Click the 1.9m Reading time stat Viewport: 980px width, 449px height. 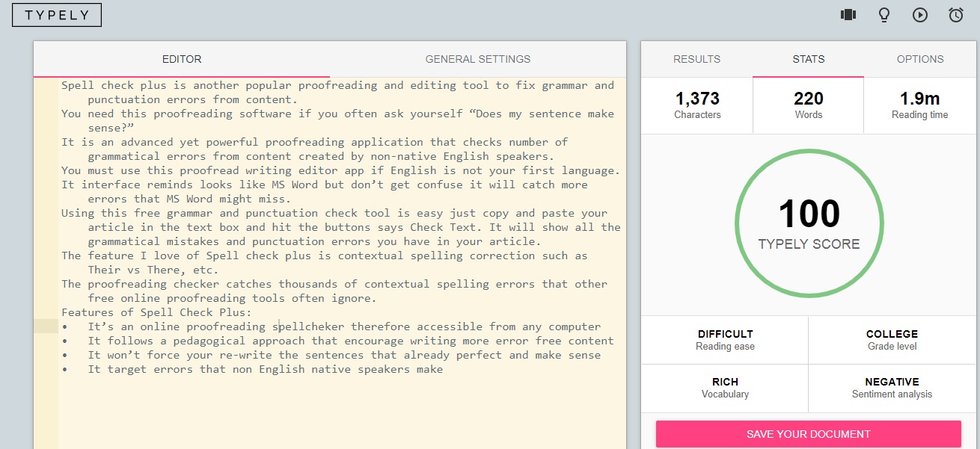click(x=919, y=105)
